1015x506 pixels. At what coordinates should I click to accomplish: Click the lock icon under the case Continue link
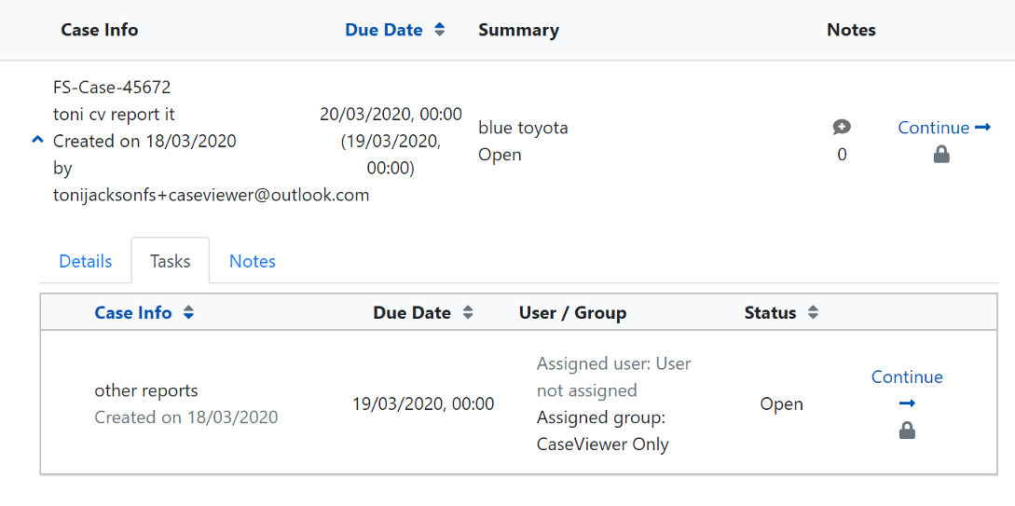coord(941,156)
